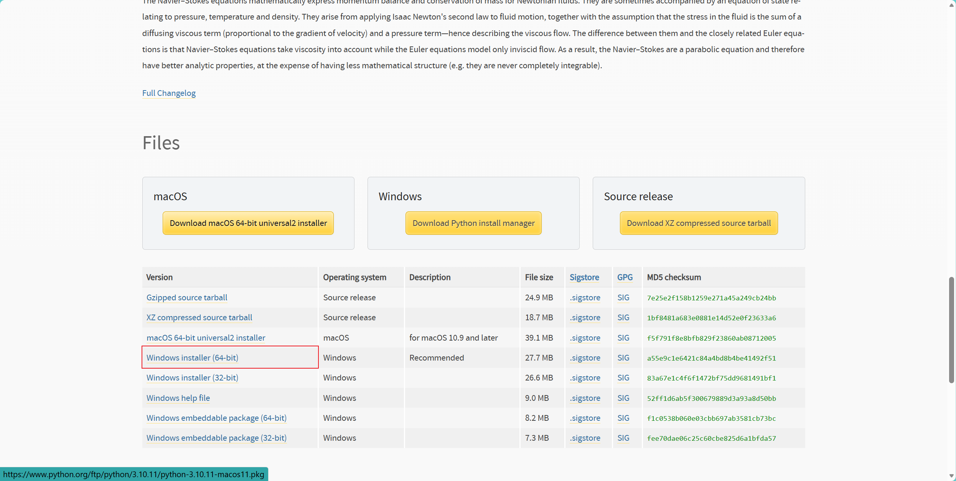Image resolution: width=956 pixels, height=481 pixels.
Task: Click SIG link for Windows installer (64-bit)
Action: click(x=623, y=358)
